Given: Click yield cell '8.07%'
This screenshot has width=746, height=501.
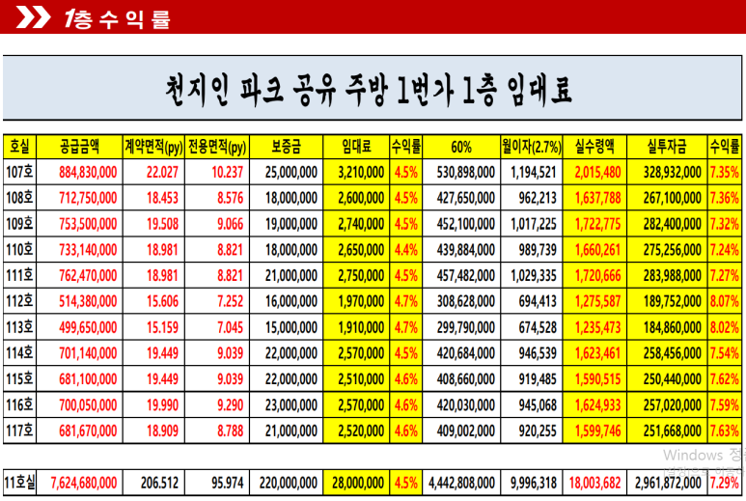Looking at the screenshot, I should [x=724, y=301].
